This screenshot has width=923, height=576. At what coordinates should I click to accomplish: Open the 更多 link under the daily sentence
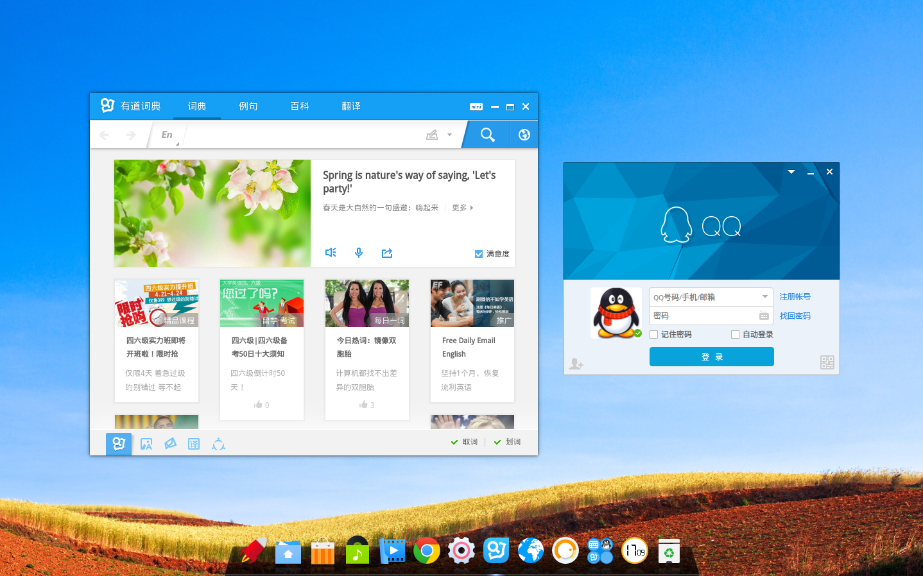click(462, 208)
